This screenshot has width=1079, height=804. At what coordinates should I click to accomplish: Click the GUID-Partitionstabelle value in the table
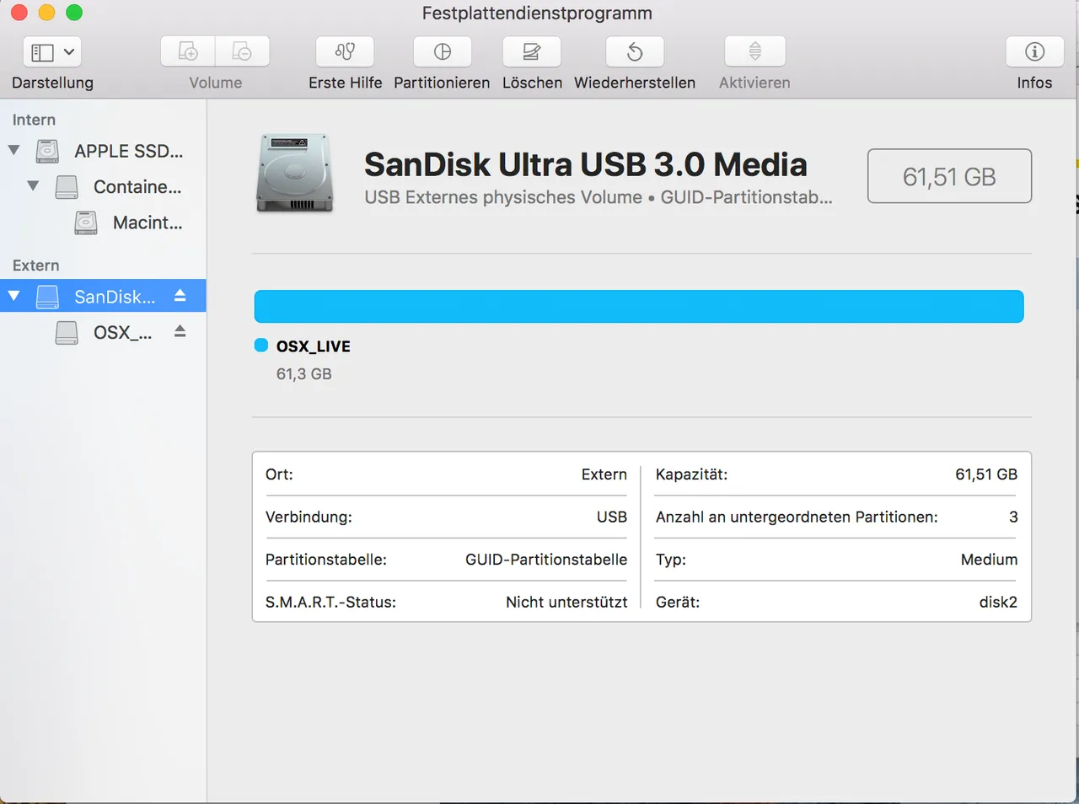[x=546, y=560]
